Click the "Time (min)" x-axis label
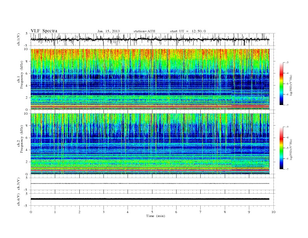 pyautogui.click(x=156, y=216)
